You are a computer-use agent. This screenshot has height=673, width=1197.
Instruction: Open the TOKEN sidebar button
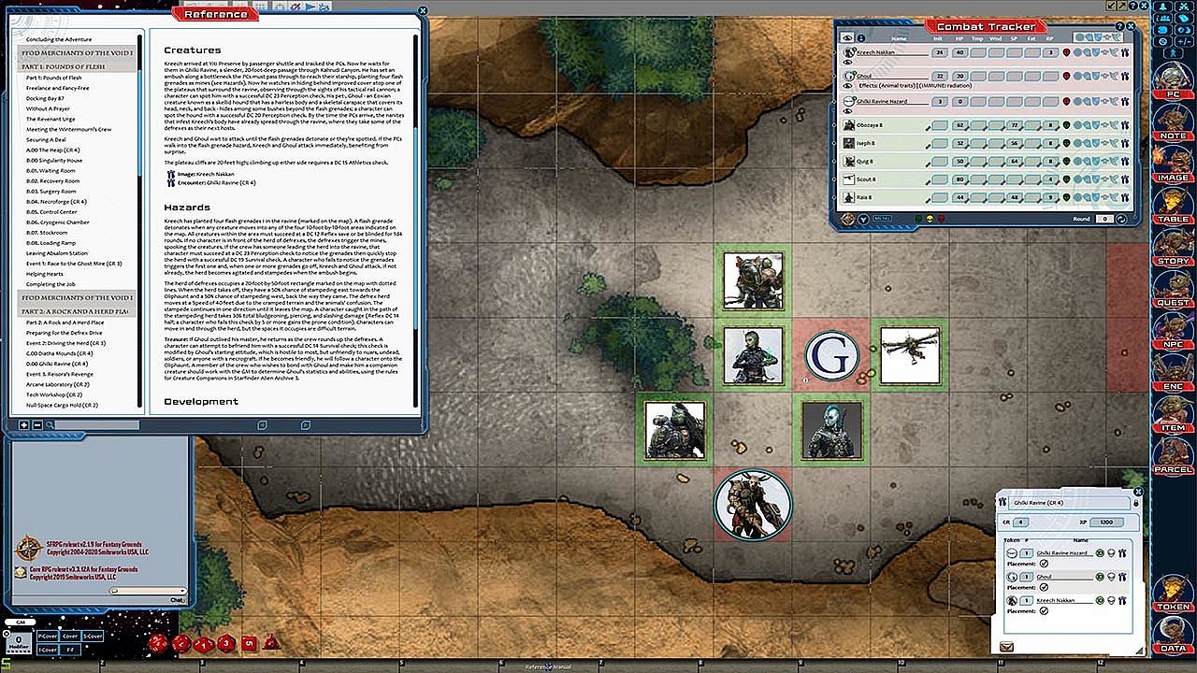(x=1173, y=594)
